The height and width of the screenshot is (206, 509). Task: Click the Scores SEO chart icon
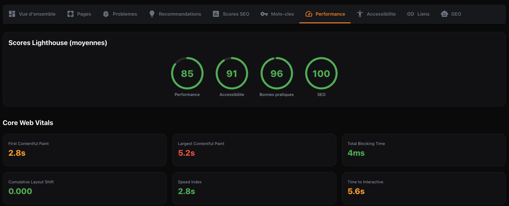216,14
